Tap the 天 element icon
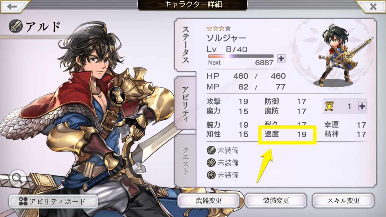The height and width of the screenshot is (217, 386). [329, 106]
